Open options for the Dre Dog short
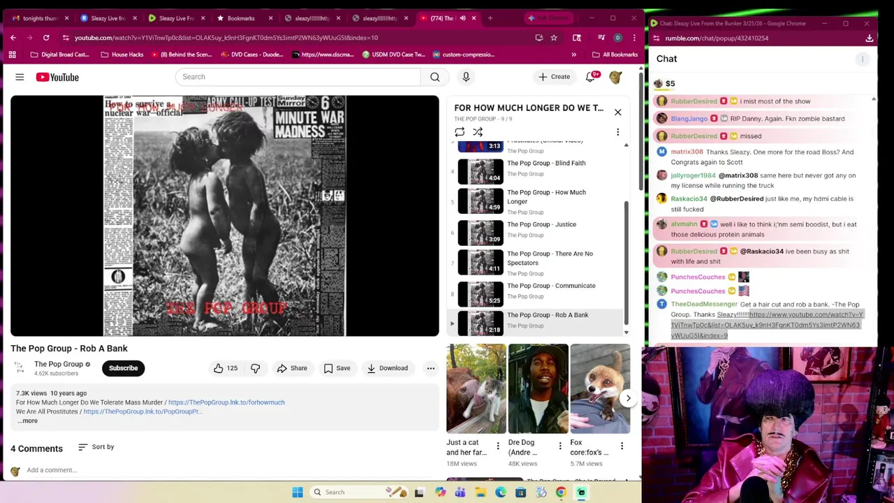The height and width of the screenshot is (503, 894). [559, 446]
